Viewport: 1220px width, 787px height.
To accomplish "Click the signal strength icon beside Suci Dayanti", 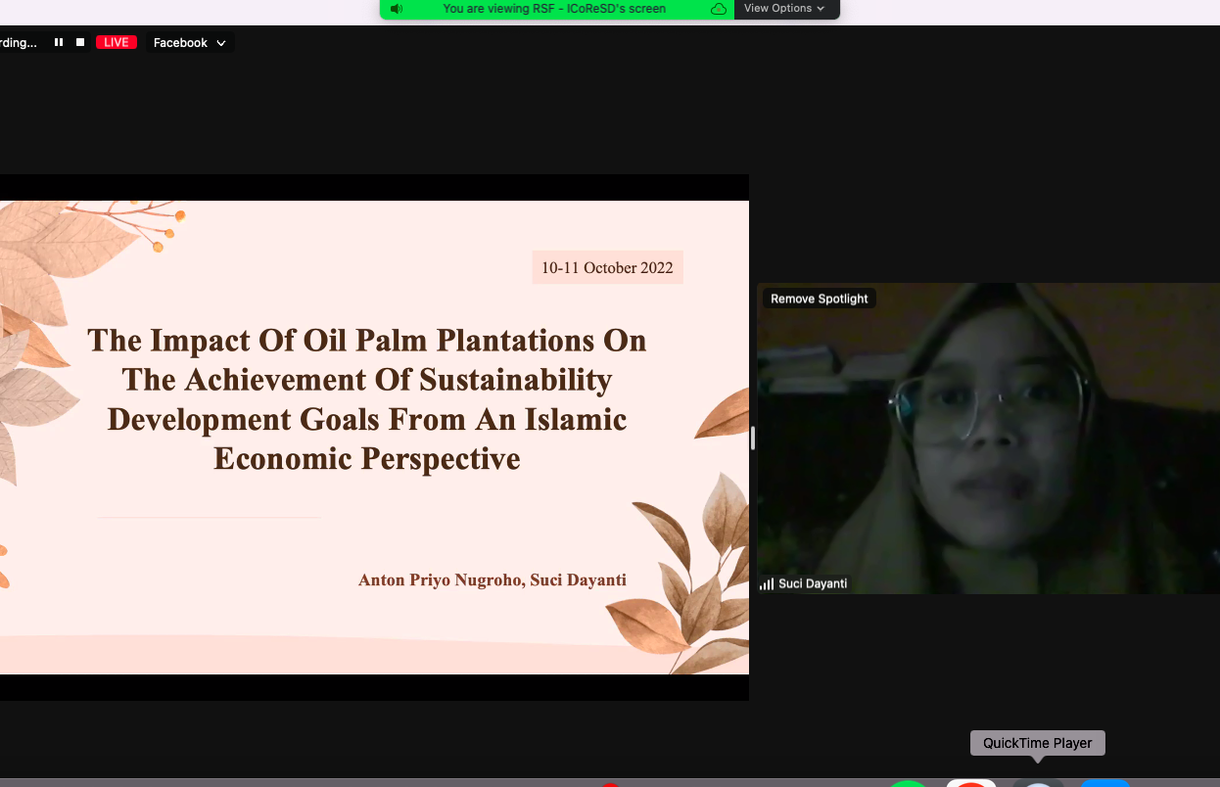I will tap(767, 584).
